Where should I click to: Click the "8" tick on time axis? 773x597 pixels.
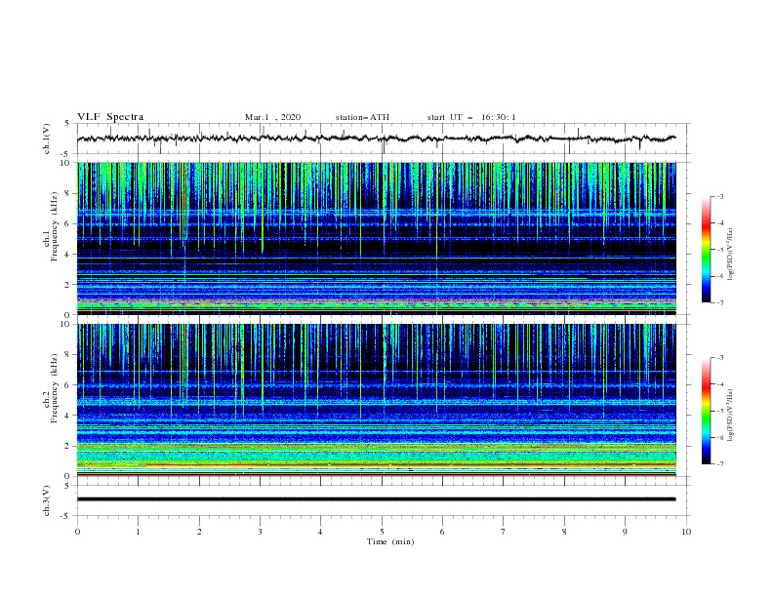564,532
